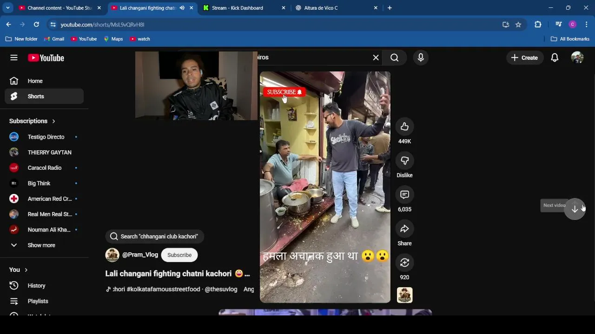Open the YouTube hamburger guide menu
595x334 pixels.
point(14,58)
